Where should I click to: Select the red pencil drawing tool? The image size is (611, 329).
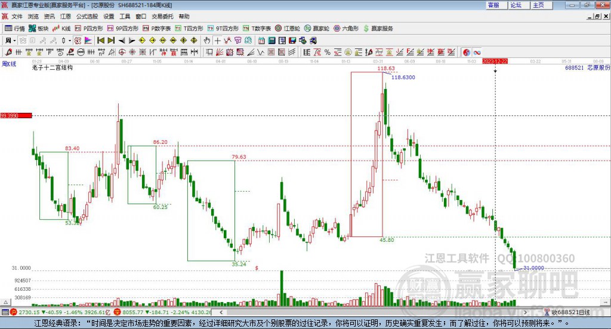tap(8, 52)
